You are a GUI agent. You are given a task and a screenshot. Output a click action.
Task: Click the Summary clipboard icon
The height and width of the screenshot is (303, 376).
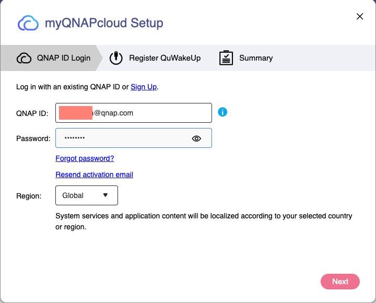pos(226,58)
